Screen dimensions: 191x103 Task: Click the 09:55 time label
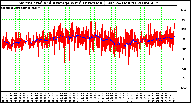tap(74, 97)
